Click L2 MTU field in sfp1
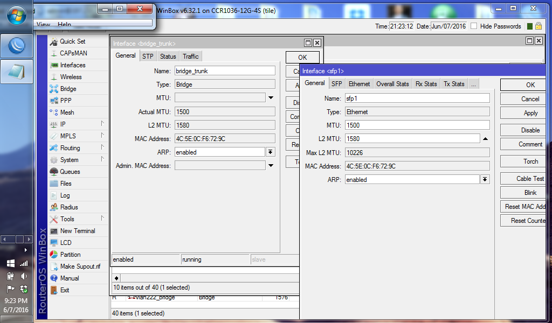This screenshot has height=323, width=552. (x=412, y=139)
